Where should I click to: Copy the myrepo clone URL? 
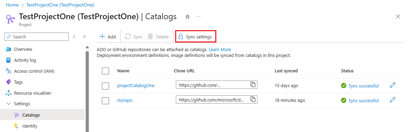pos(253,99)
